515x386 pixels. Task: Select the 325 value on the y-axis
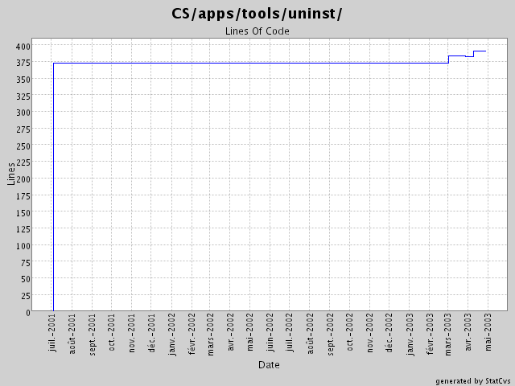(x=23, y=96)
